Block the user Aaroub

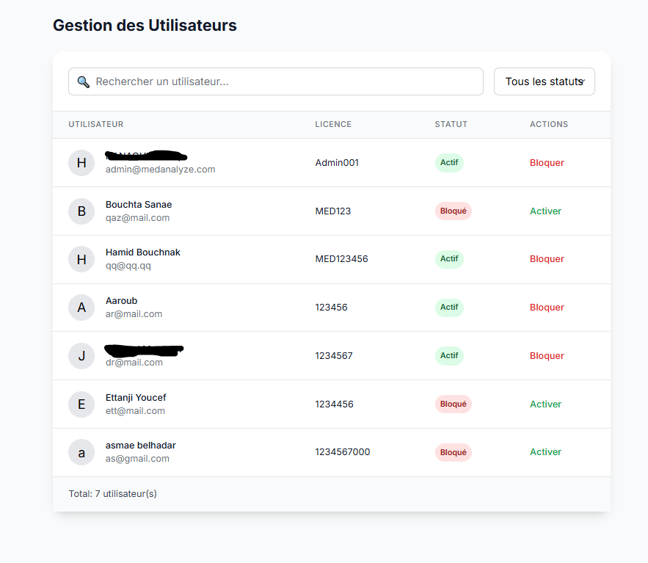click(x=547, y=308)
